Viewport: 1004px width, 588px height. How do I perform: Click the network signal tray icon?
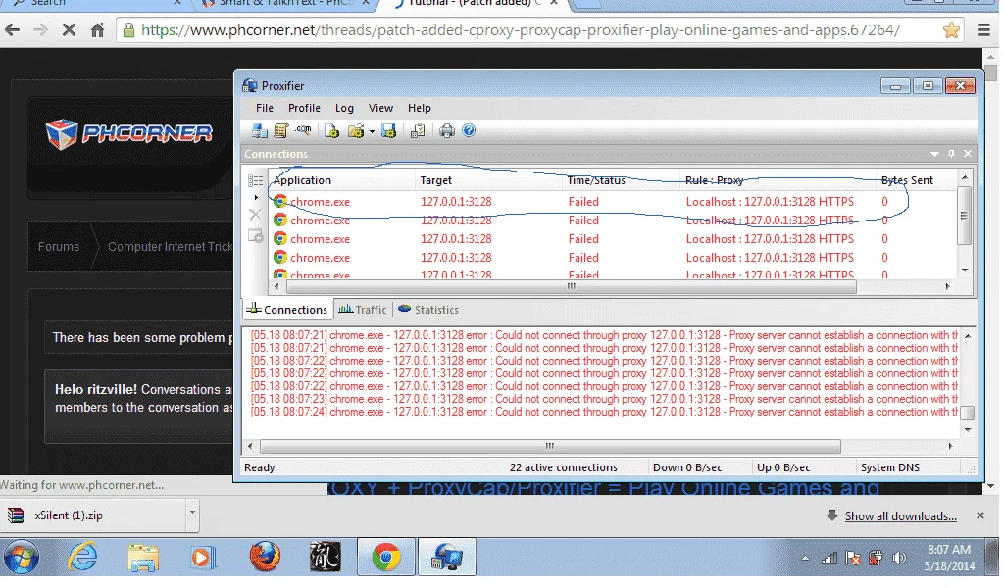tap(829, 559)
